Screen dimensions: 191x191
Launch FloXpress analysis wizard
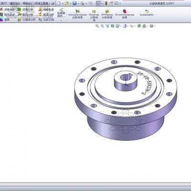click(x=94, y=15)
